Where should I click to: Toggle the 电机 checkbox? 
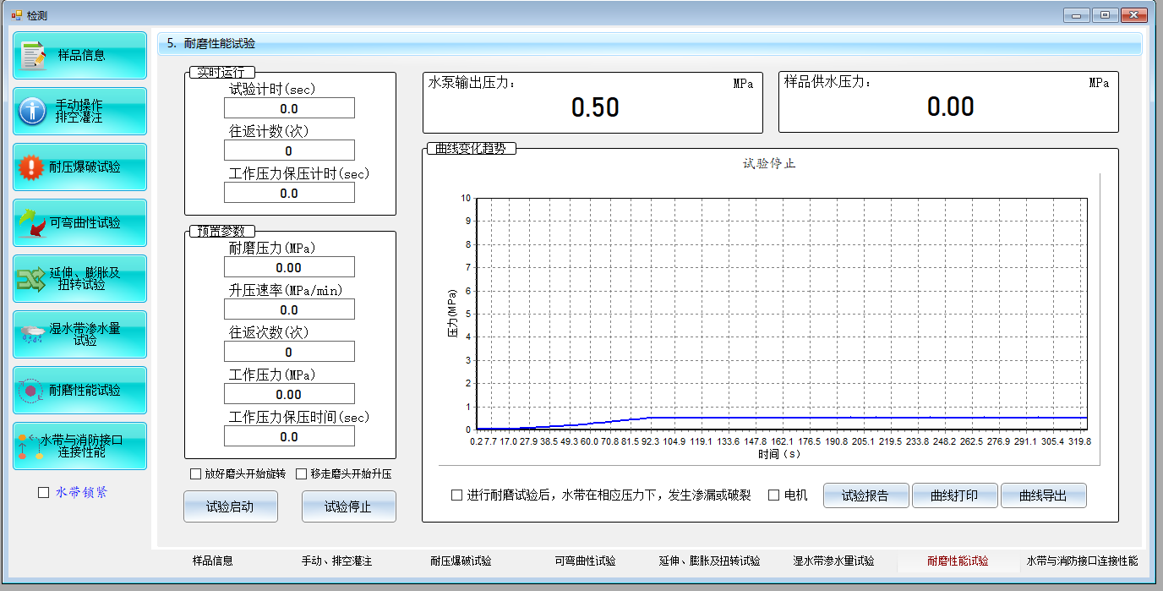pyautogui.click(x=773, y=495)
